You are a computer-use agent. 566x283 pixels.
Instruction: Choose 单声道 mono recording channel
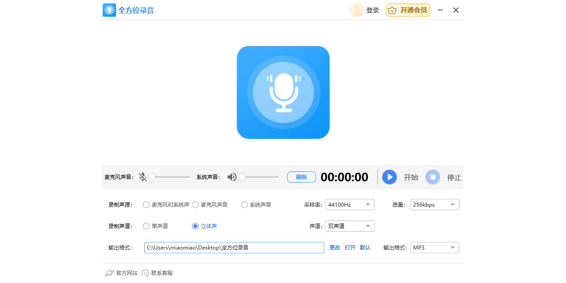(x=146, y=226)
